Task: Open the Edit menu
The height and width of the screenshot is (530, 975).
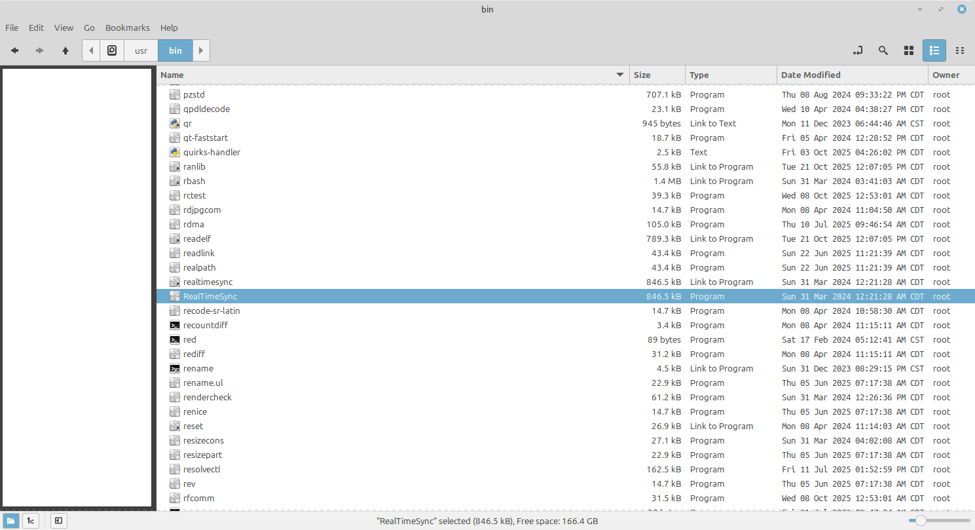Action: tap(37, 28)
